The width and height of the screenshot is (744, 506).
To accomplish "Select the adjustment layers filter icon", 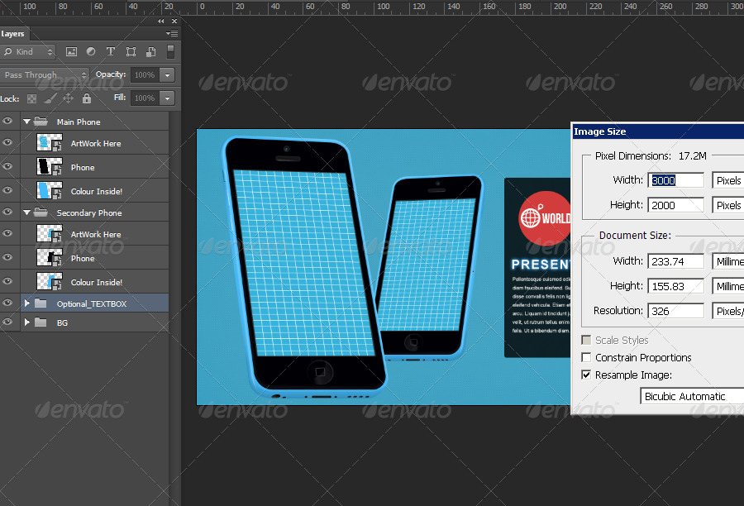I will coord(91,51).
